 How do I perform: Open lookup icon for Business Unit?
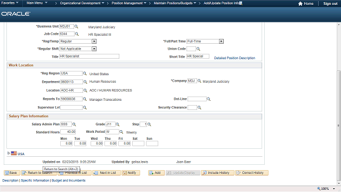76,27
